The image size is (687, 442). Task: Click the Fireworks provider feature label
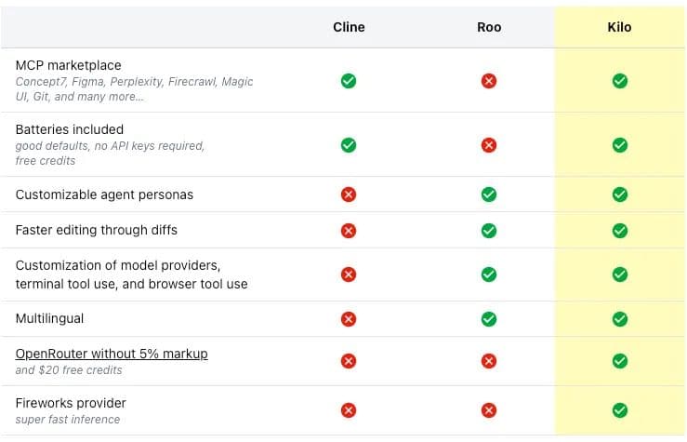(71, 403)
